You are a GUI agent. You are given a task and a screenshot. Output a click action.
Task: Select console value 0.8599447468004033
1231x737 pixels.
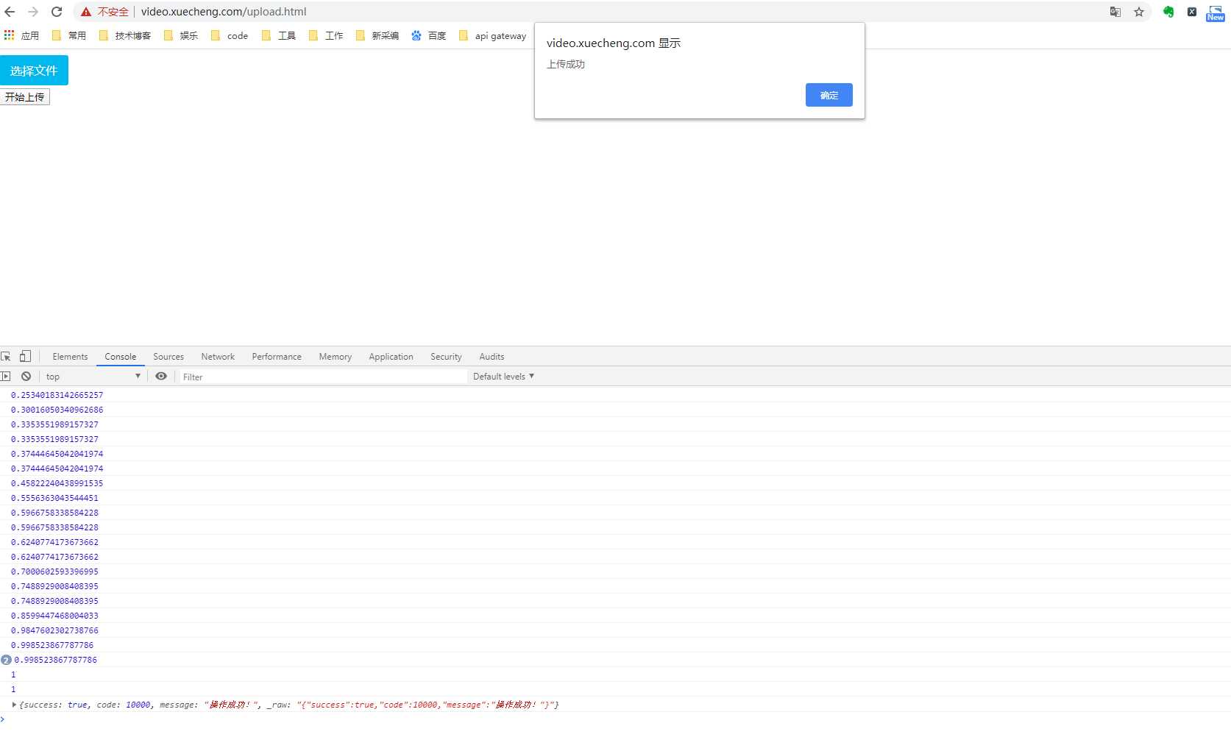click(54, 616)
